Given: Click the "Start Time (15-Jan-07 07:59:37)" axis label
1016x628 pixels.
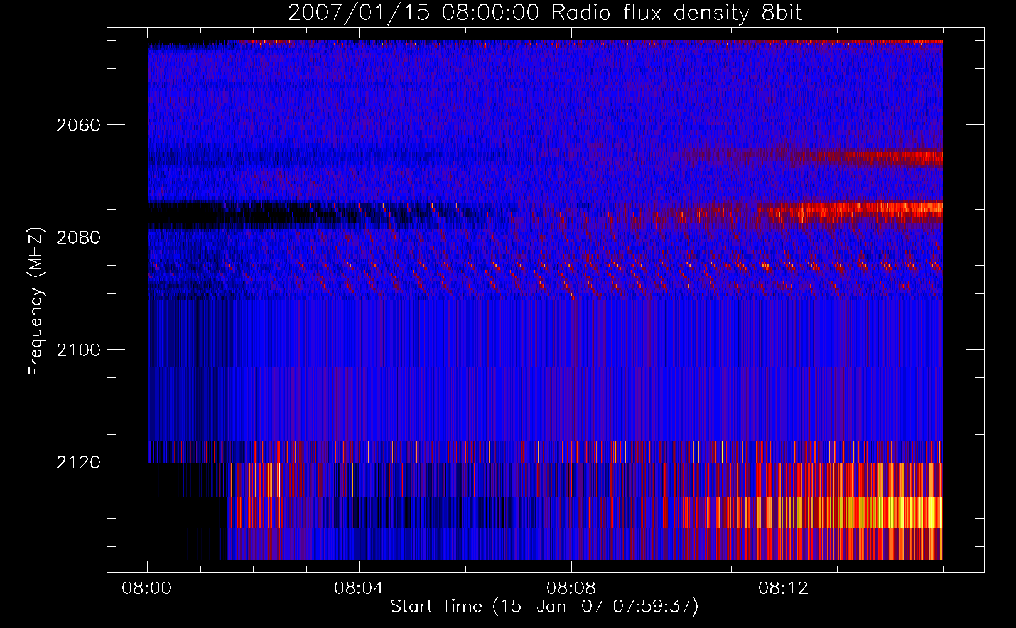Looking at the screenshot, I should pos(544,607).
